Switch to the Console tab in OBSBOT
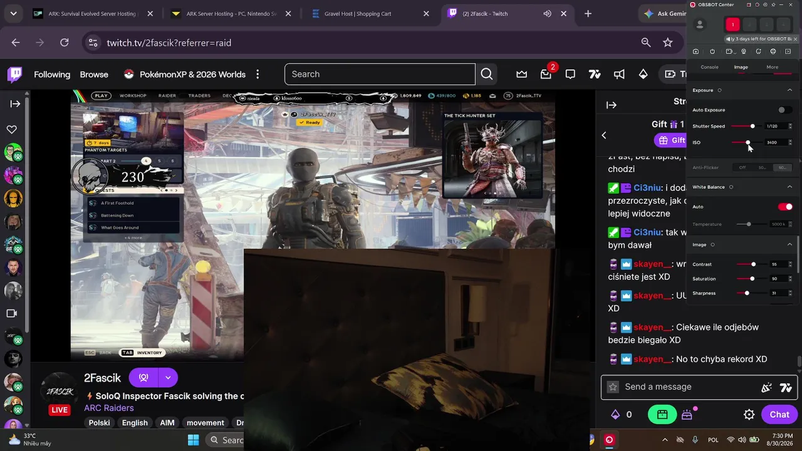This screenshot has width=802, height=451. (x=709, y=67)
